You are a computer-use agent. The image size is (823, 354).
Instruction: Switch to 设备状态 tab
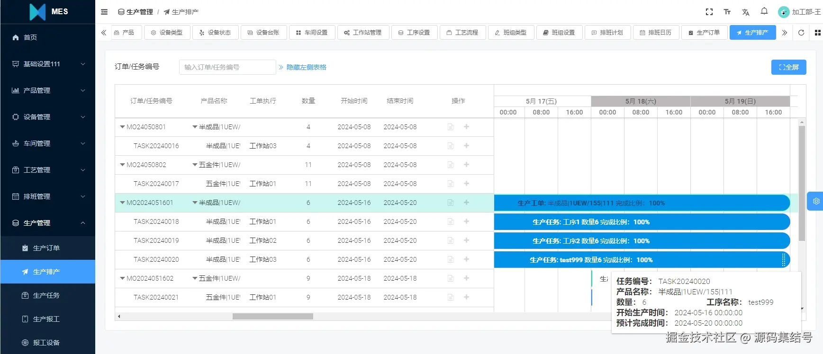[x=215, y=33]
